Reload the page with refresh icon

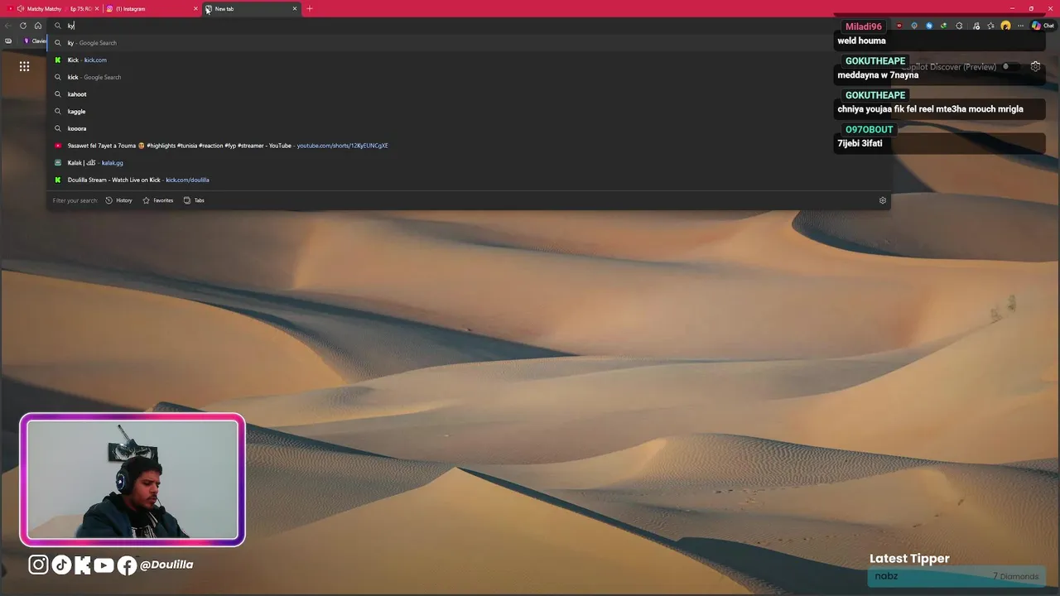23,26
